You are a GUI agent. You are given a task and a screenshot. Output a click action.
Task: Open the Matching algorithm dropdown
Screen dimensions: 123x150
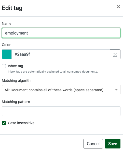click(61, 90)
